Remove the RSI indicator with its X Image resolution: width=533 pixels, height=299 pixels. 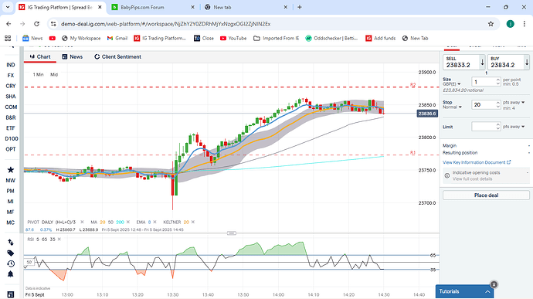pos(59,240)
